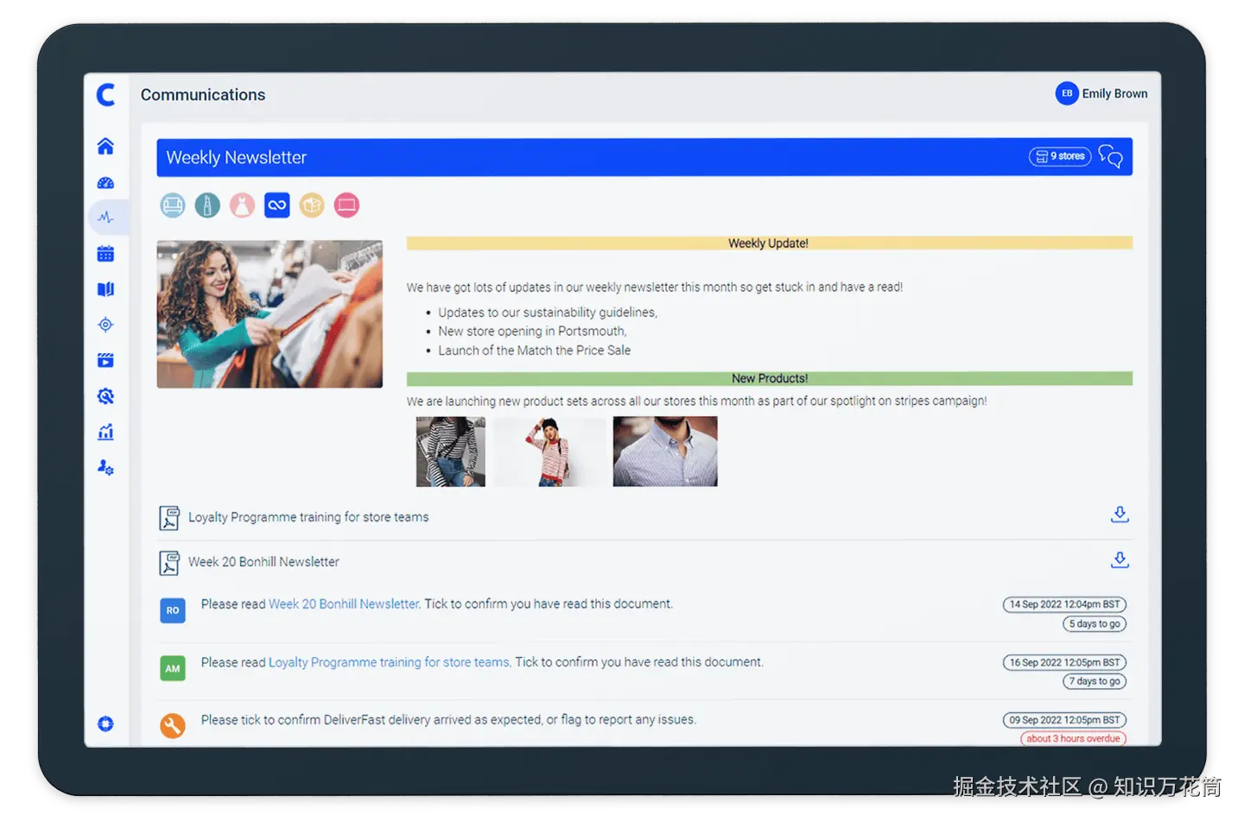
Task: Click the yellow Weekly Update! banner
Action: click(x=770, y=243)
